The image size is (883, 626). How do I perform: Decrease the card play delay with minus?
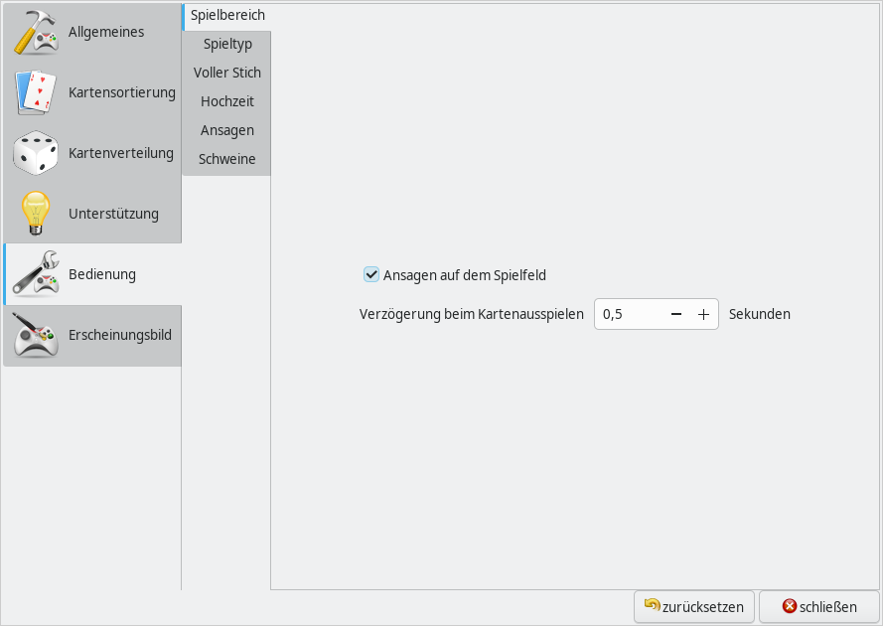coord(676,314)
